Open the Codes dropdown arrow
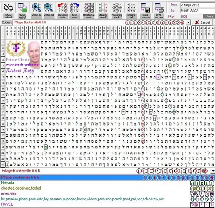 coord(189,22)
